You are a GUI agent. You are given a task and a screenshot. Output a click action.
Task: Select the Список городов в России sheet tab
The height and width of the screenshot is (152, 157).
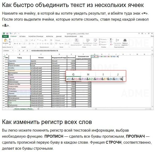24,109
